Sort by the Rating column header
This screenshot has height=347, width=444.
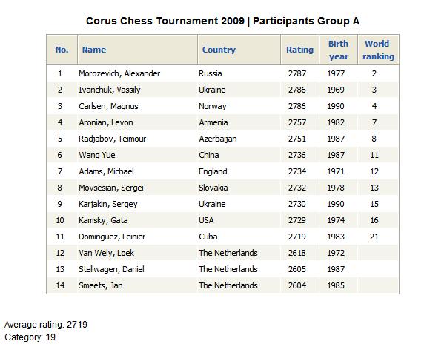click(x=300, y=50)
